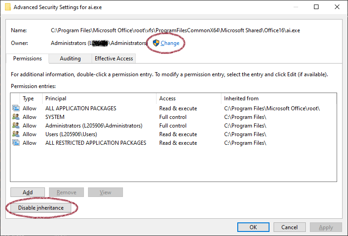
Task: Click the Cancel button
Action: [289, 227]
